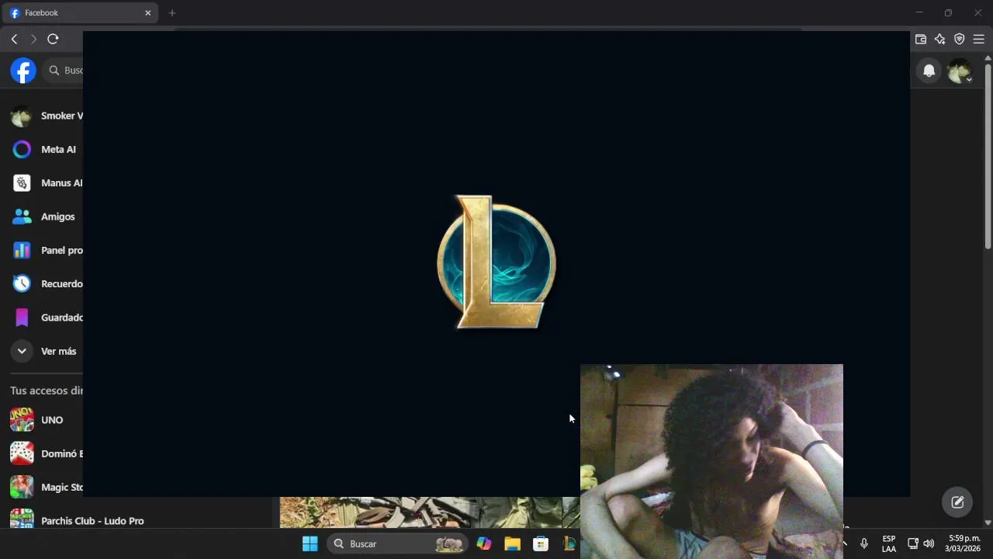The height and width of the screenshot is (559, 993).
Task: Go forward in the browser
Action: (33, 39)
